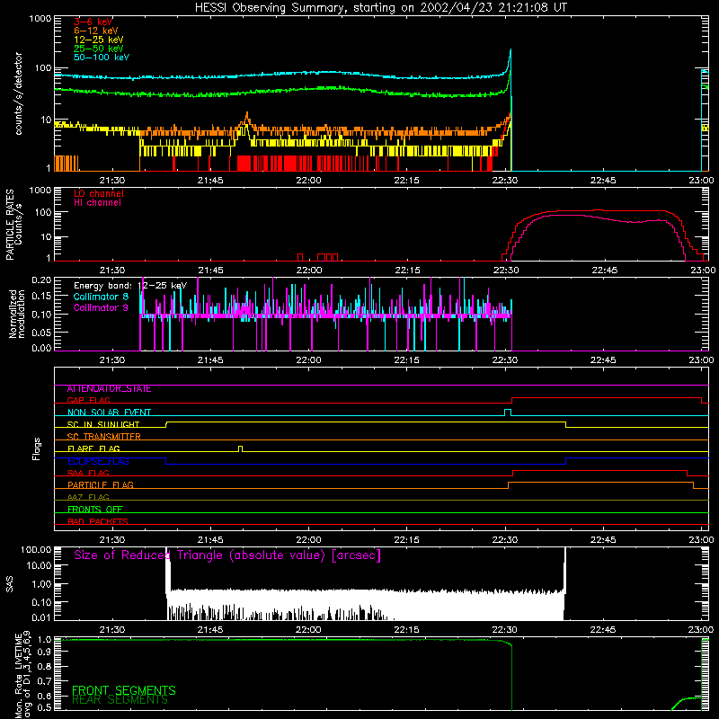719x719 pixels.
Task: Click the 22:45 tick label under count rates
Action: [603, 181]
